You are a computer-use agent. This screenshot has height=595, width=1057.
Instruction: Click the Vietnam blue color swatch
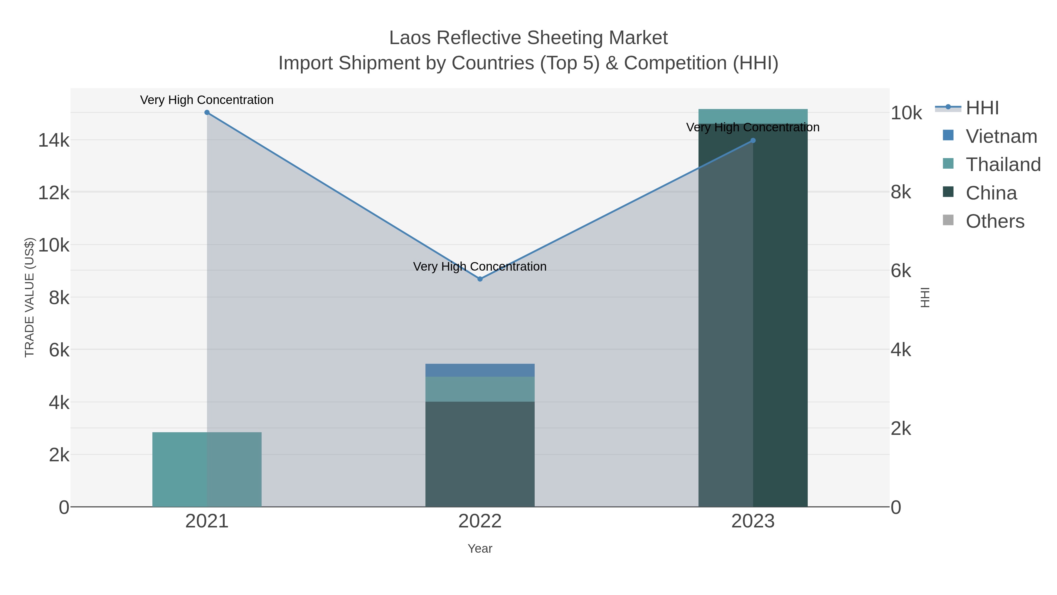pos(948,135)
